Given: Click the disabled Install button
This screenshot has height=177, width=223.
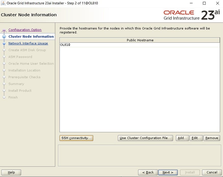Looking at the screenshot, I should pos(190,172).
